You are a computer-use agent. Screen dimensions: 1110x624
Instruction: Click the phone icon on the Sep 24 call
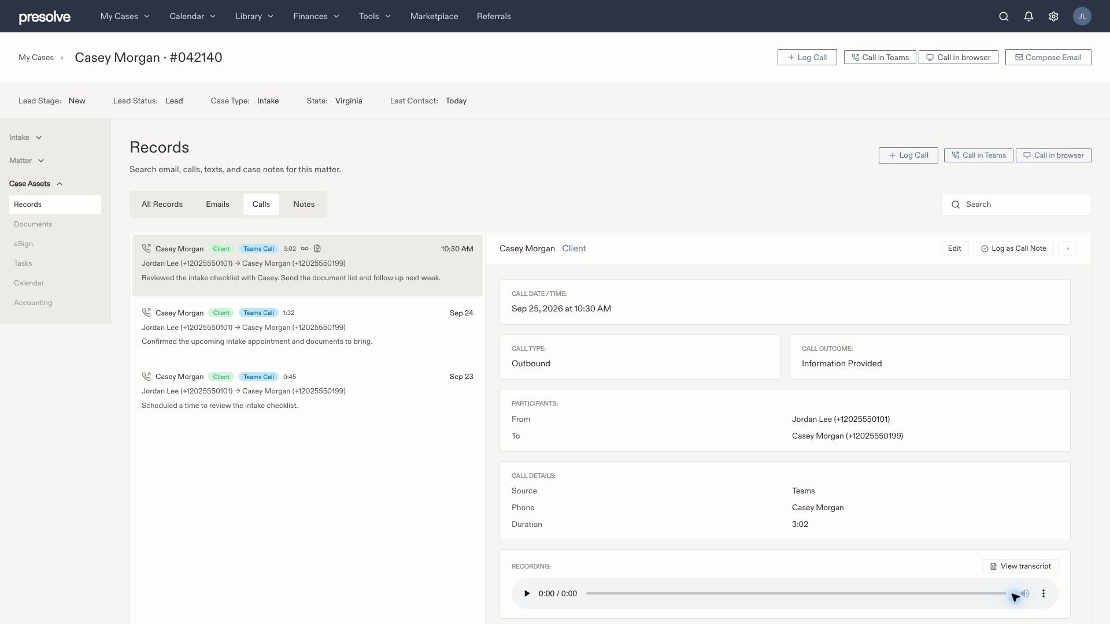coord(146,313)
